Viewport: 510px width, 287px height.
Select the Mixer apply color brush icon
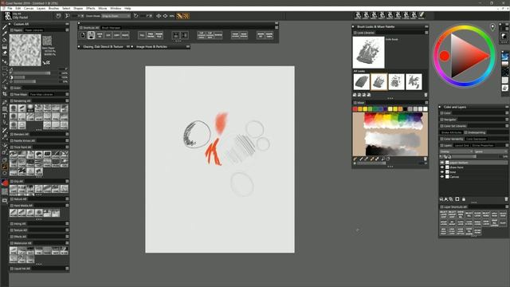[x=361, y=159]
